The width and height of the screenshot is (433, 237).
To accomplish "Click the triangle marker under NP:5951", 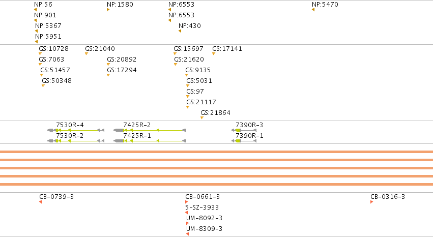I will coord(37,42).
